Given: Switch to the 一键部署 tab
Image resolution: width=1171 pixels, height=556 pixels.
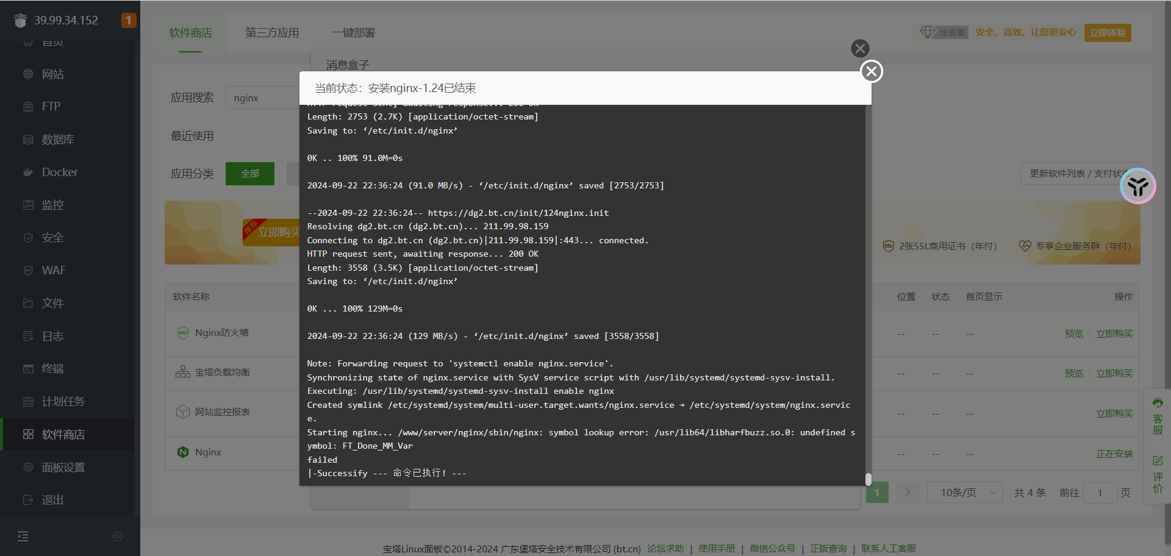Looking at the screenshot, I should click(354, 33).
